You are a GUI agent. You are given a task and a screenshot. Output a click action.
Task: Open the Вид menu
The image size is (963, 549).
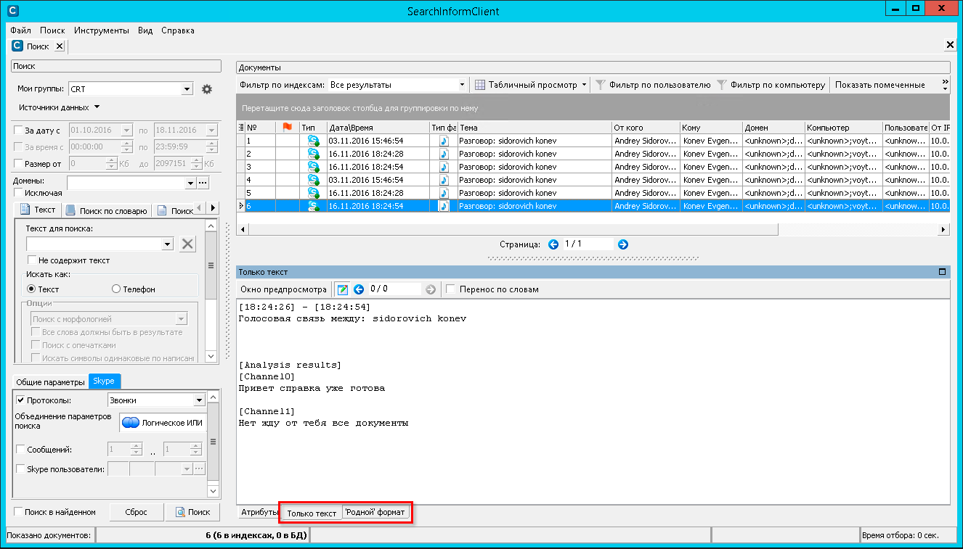145,30
